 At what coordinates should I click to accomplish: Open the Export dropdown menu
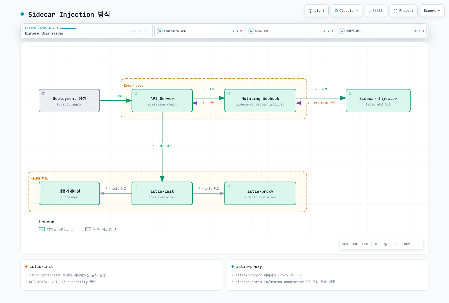pyautogui.click(x=432, y=11)
